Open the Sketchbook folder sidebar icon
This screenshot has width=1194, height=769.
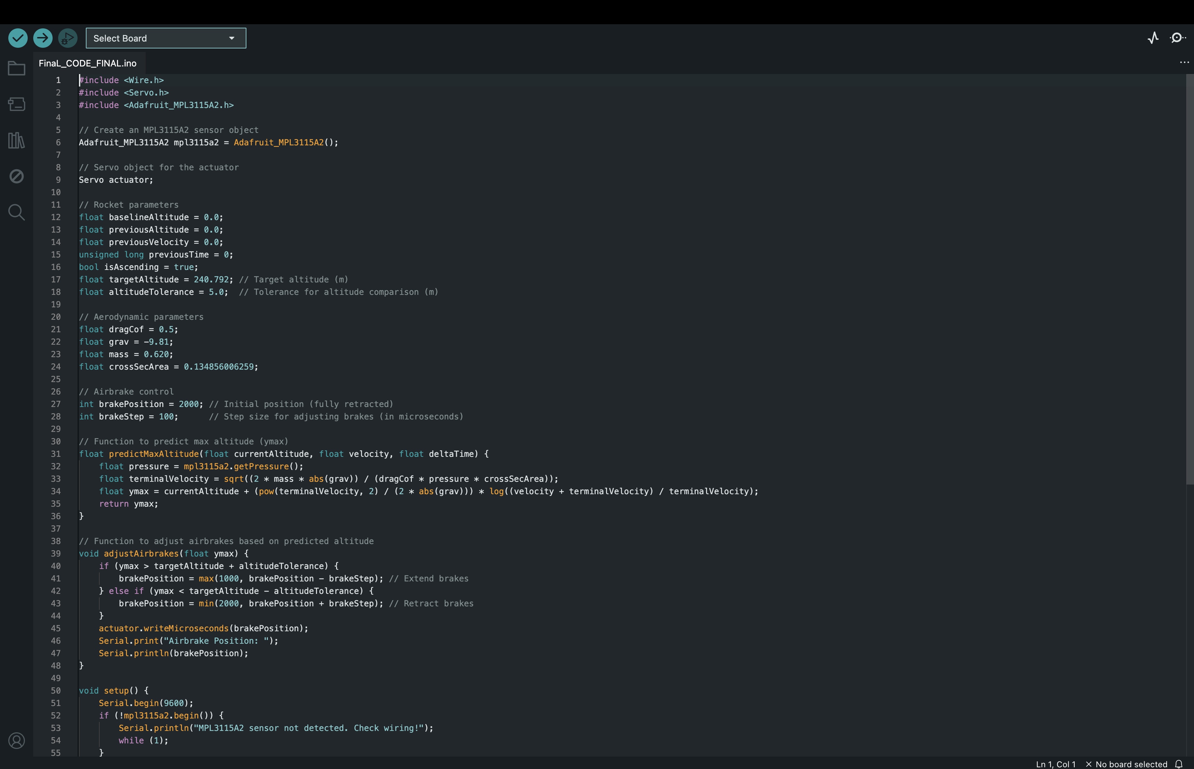pos(17,69)
